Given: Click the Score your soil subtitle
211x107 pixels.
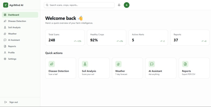Looking at the screenshot, I should 88,74.
